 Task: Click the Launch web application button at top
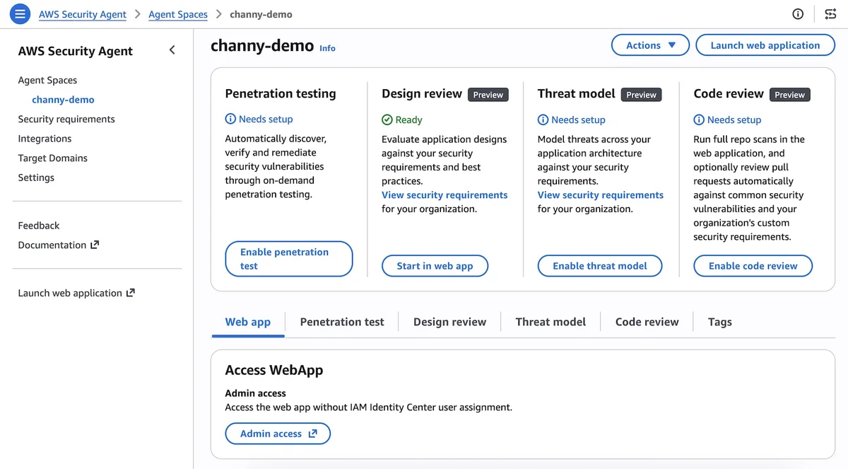coord(765,45)
